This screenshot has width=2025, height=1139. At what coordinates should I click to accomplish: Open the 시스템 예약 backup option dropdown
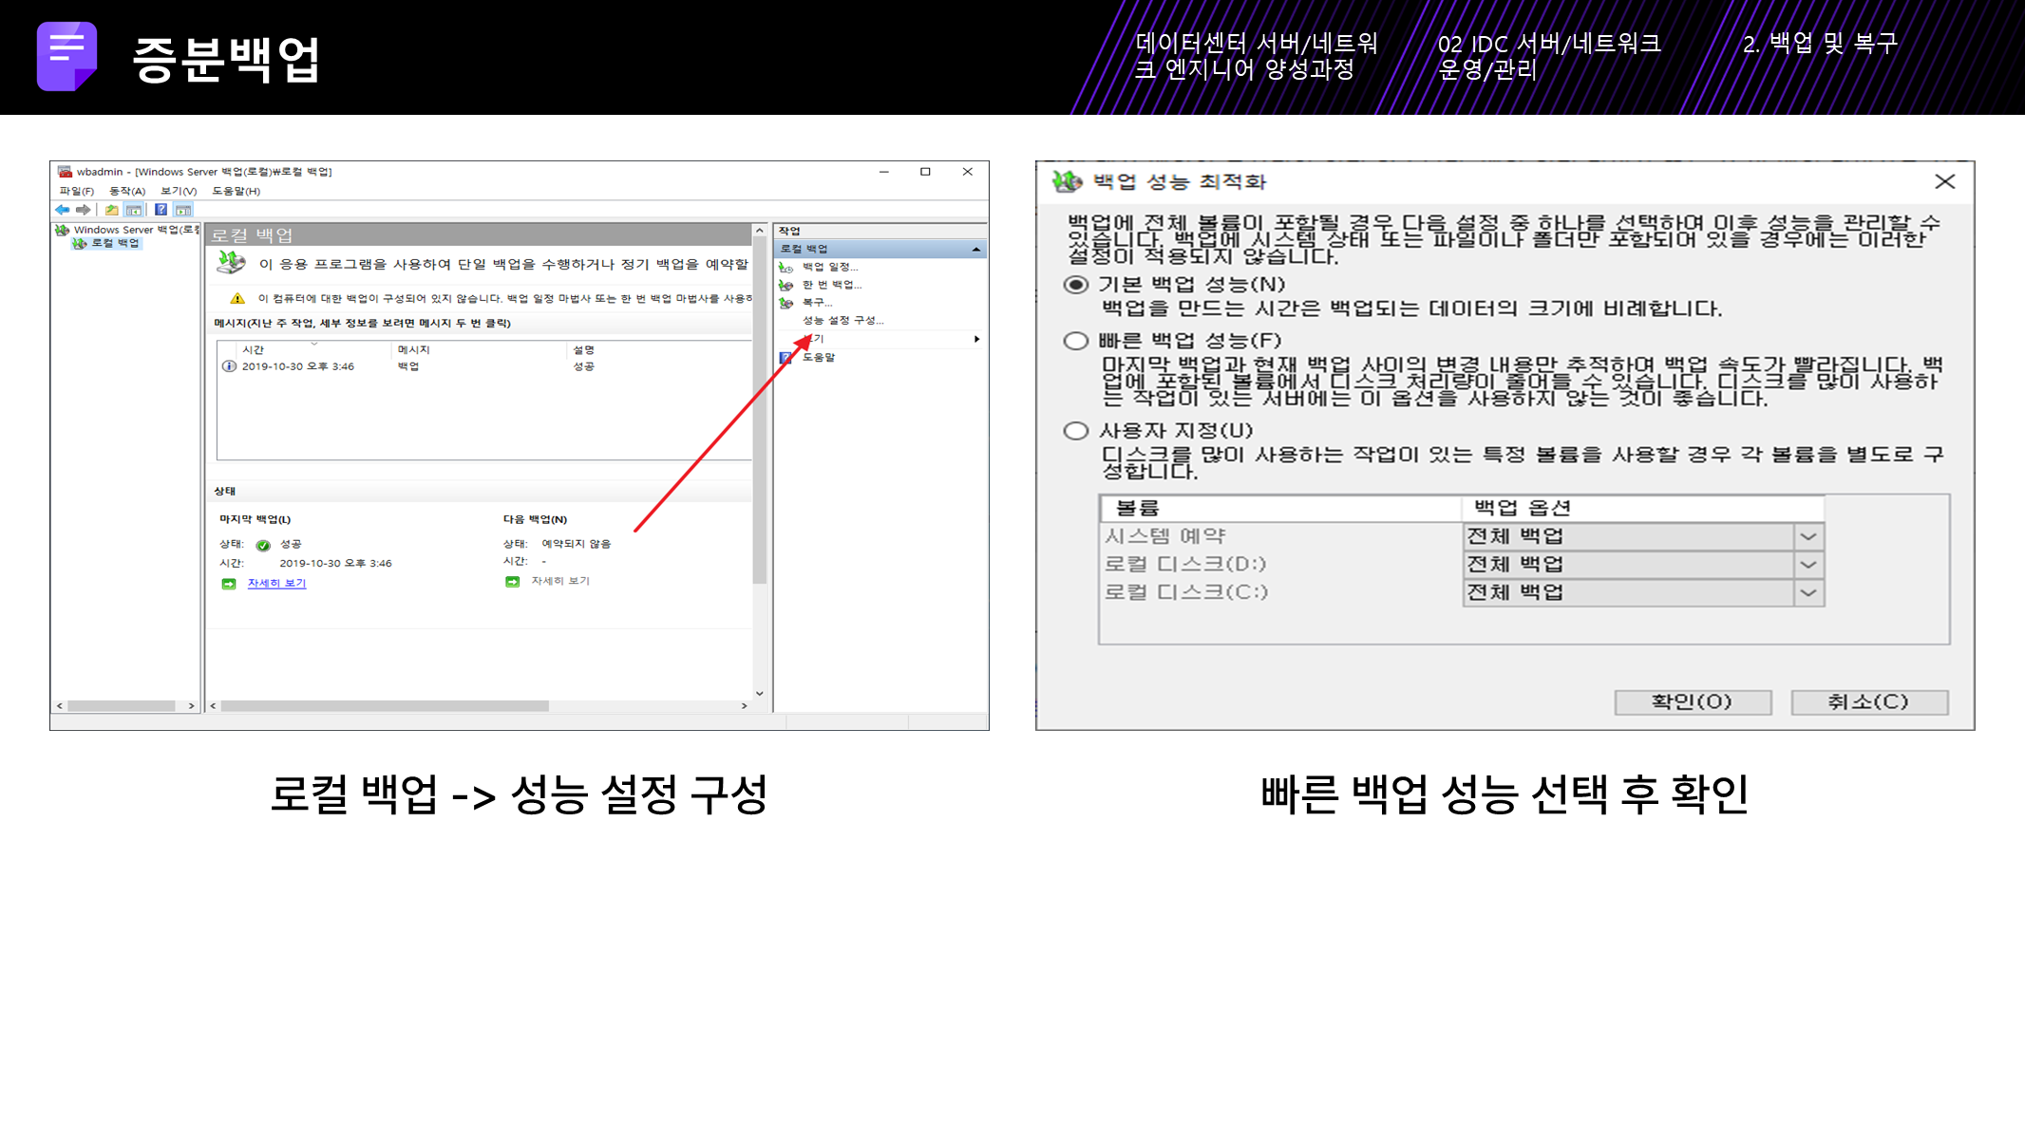pyautogui.click(x=1807, y=537)
